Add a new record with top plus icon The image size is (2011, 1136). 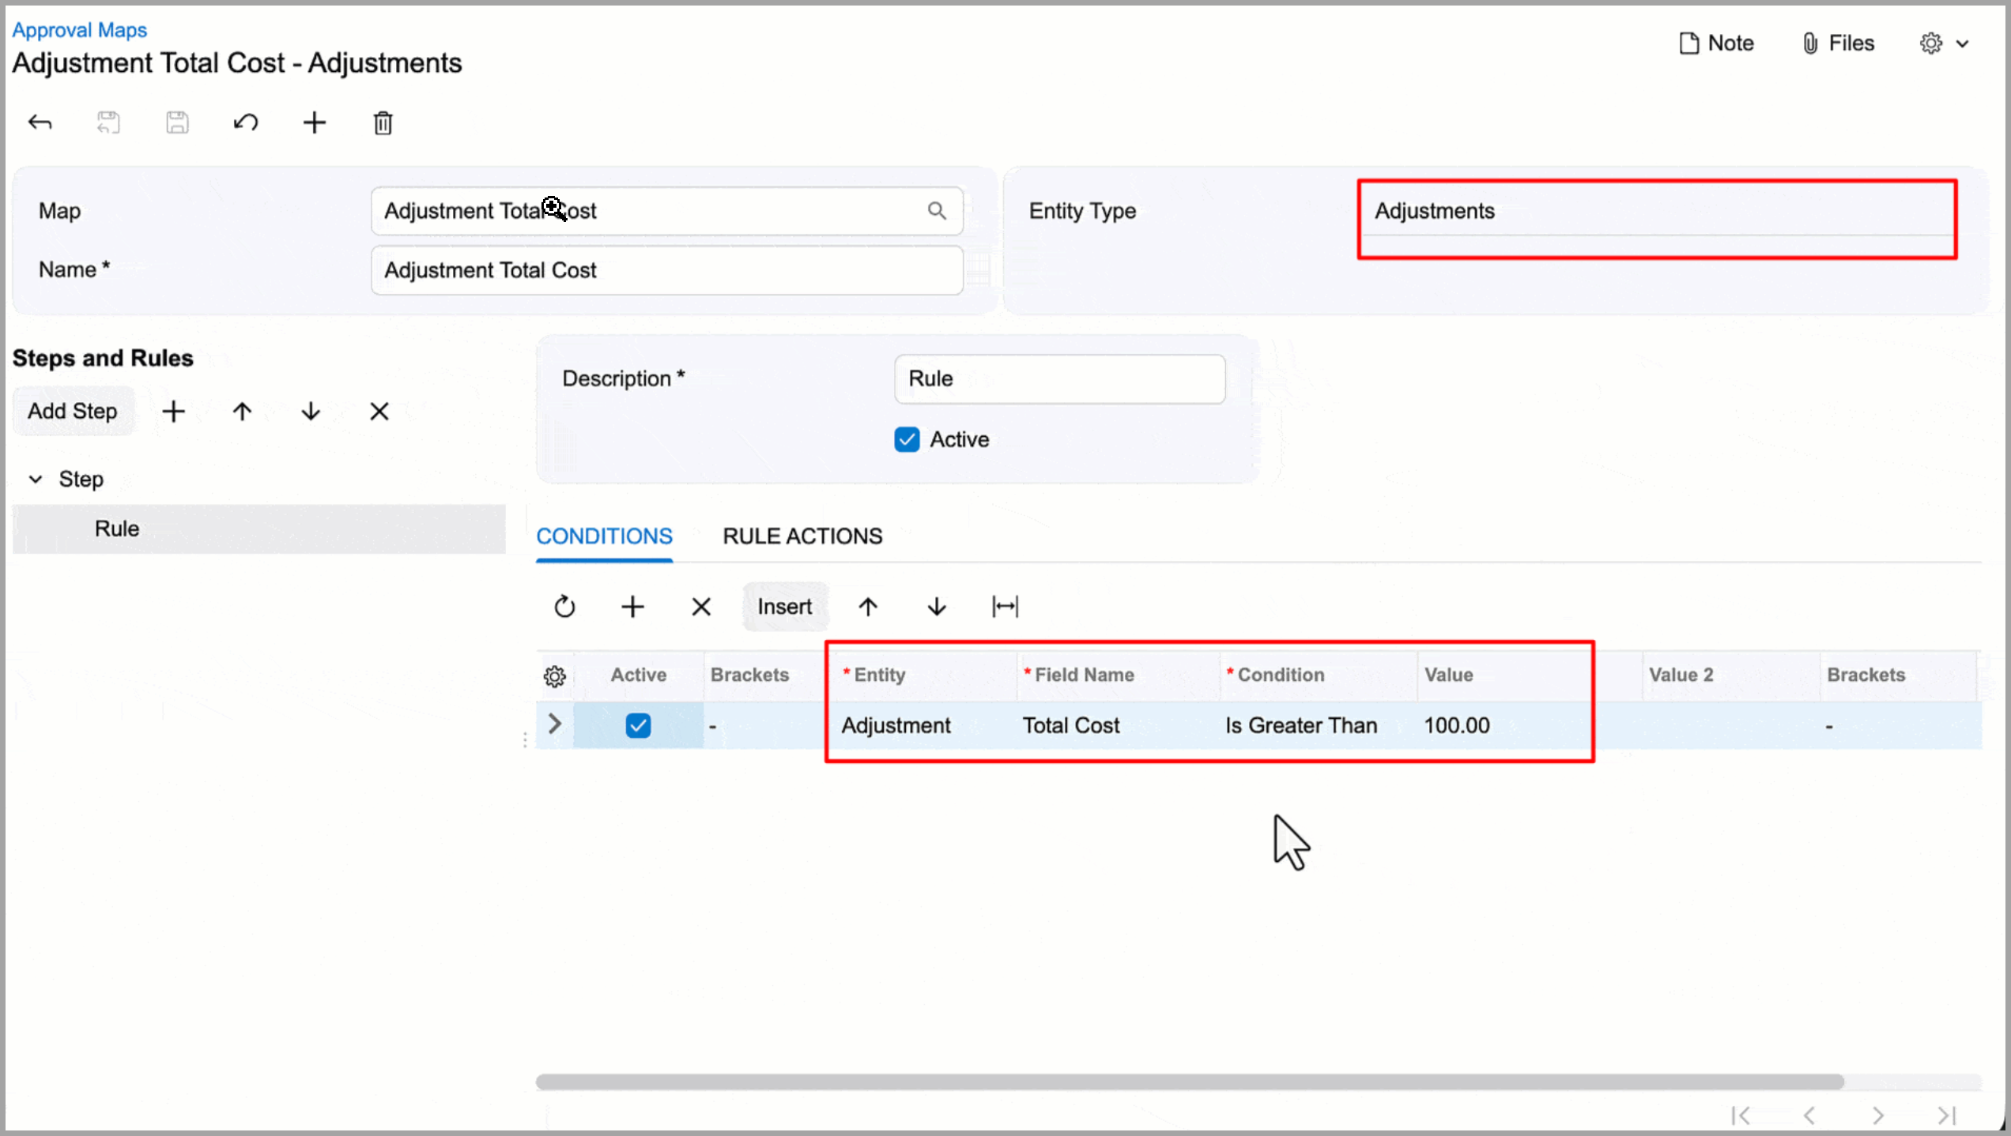tap(314, 122)
